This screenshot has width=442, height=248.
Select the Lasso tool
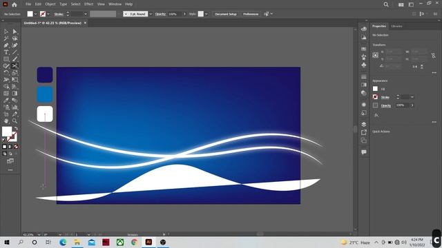click(15, 39)
